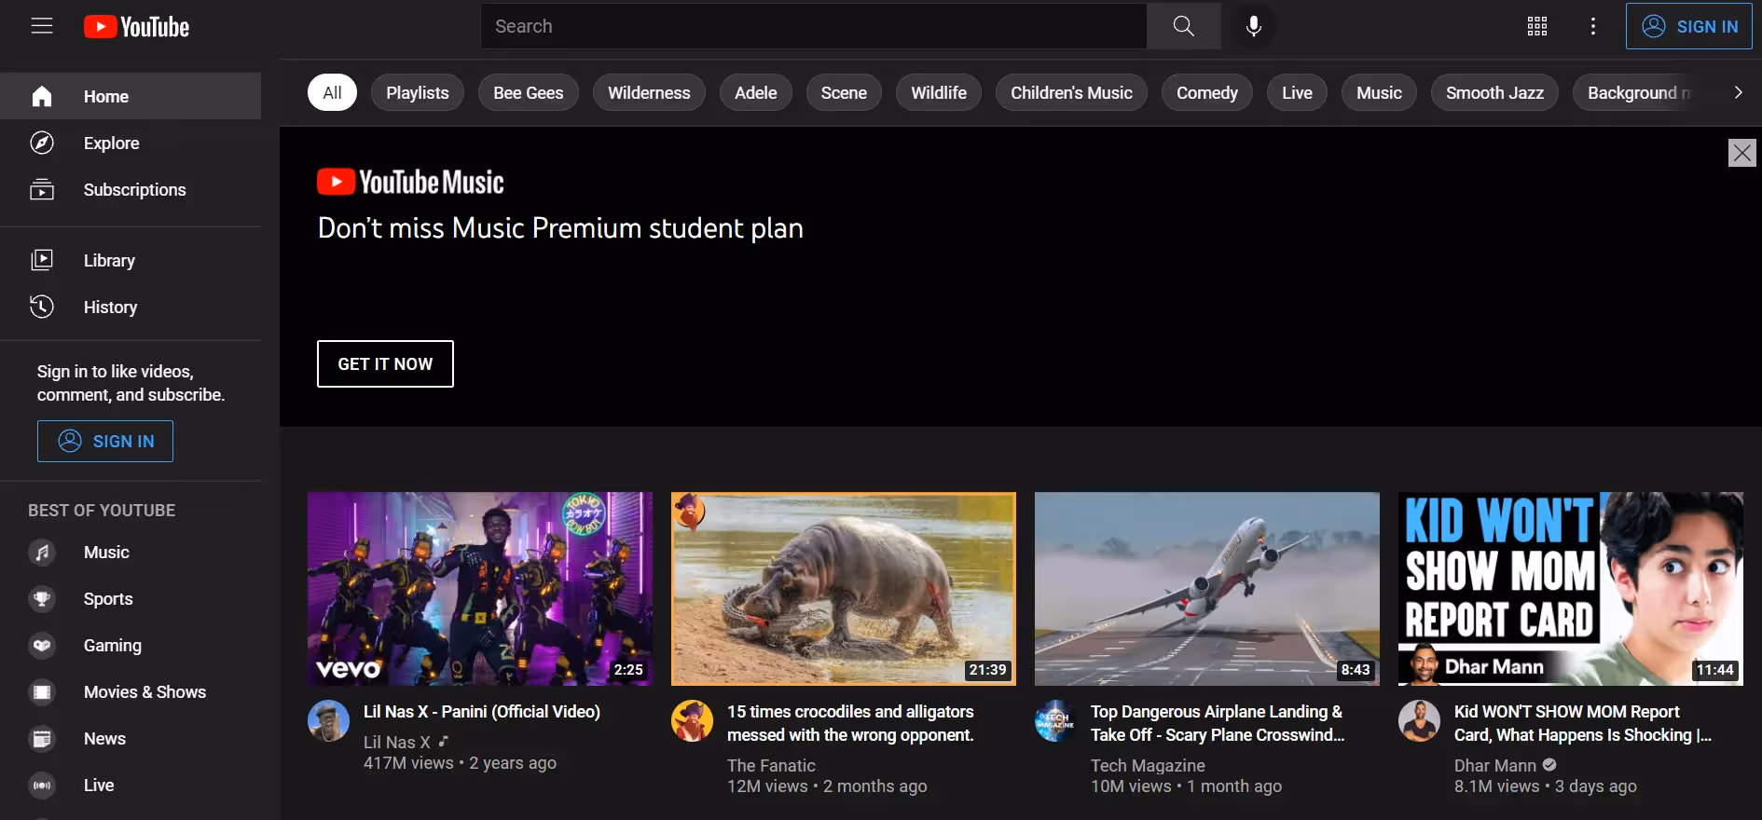1762x820 pixels.
Task: Open 'Top Dangerous Airplane Landing' title
Action: pyautogui.click(x=1218, y=723)
